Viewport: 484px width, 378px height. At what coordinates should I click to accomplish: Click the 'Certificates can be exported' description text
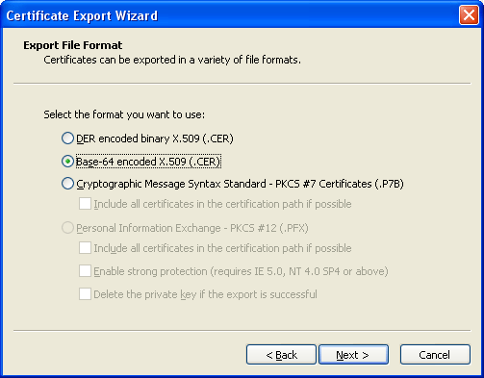[172, 60]
